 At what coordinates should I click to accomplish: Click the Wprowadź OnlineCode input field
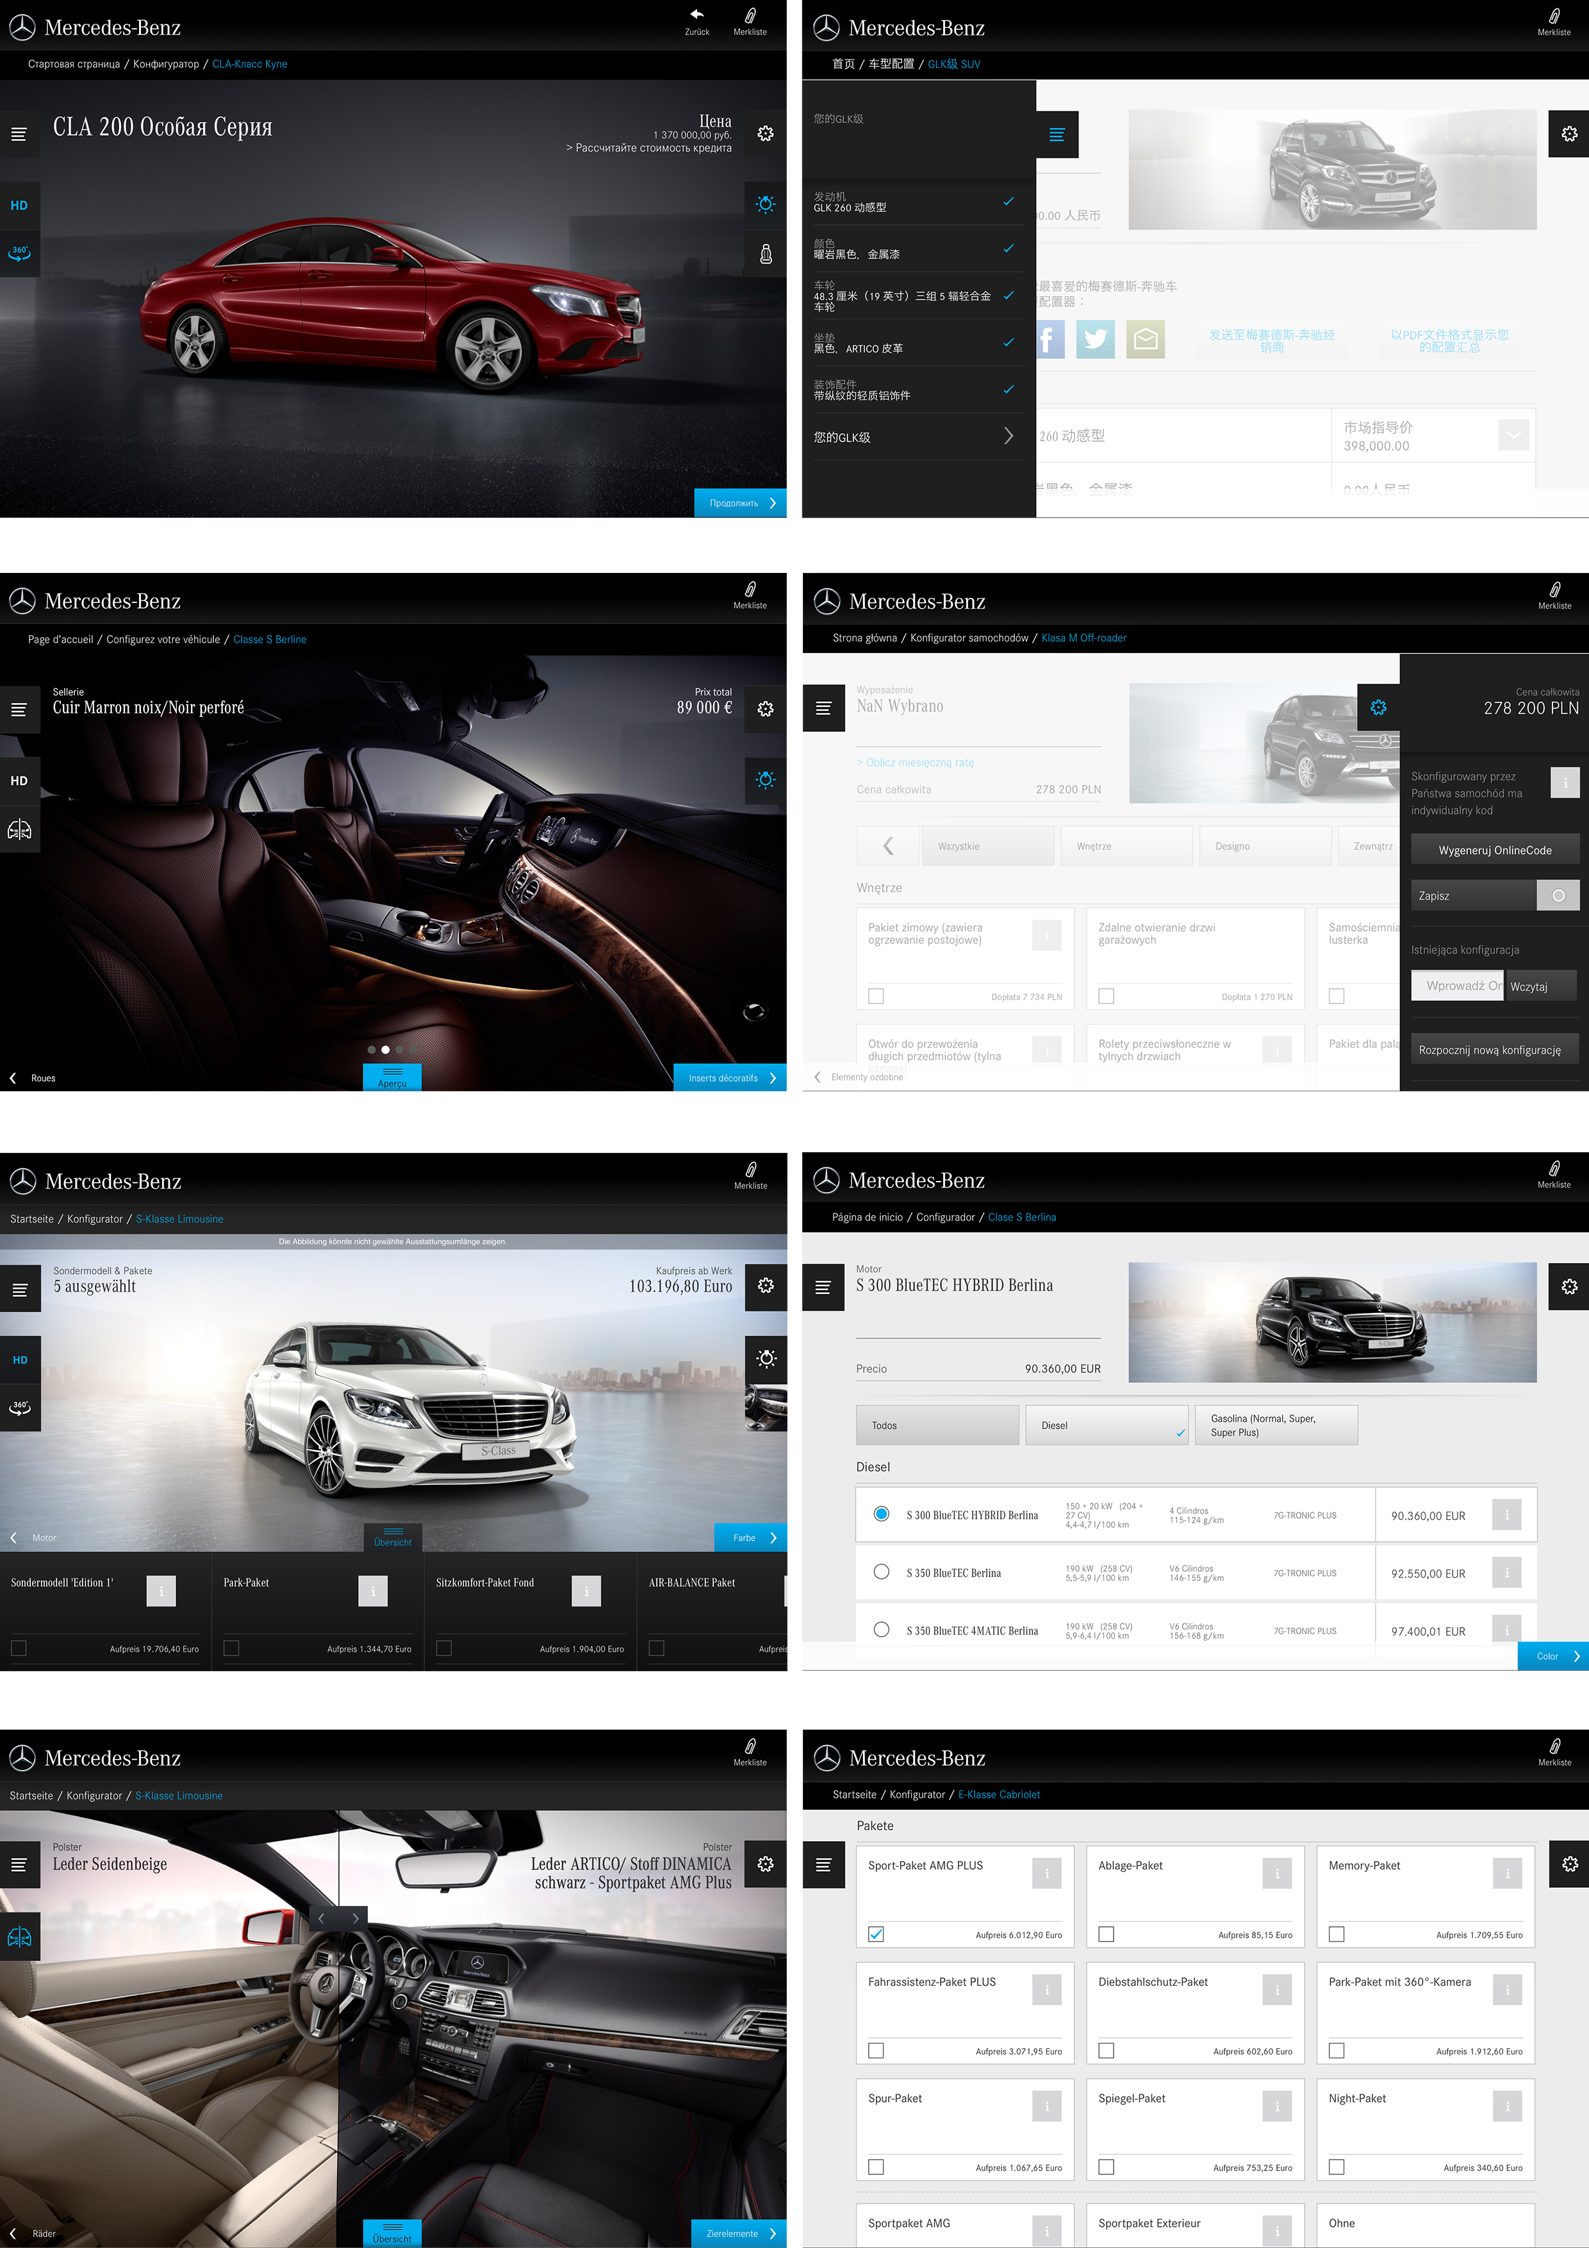click(x=1457, y=985)
